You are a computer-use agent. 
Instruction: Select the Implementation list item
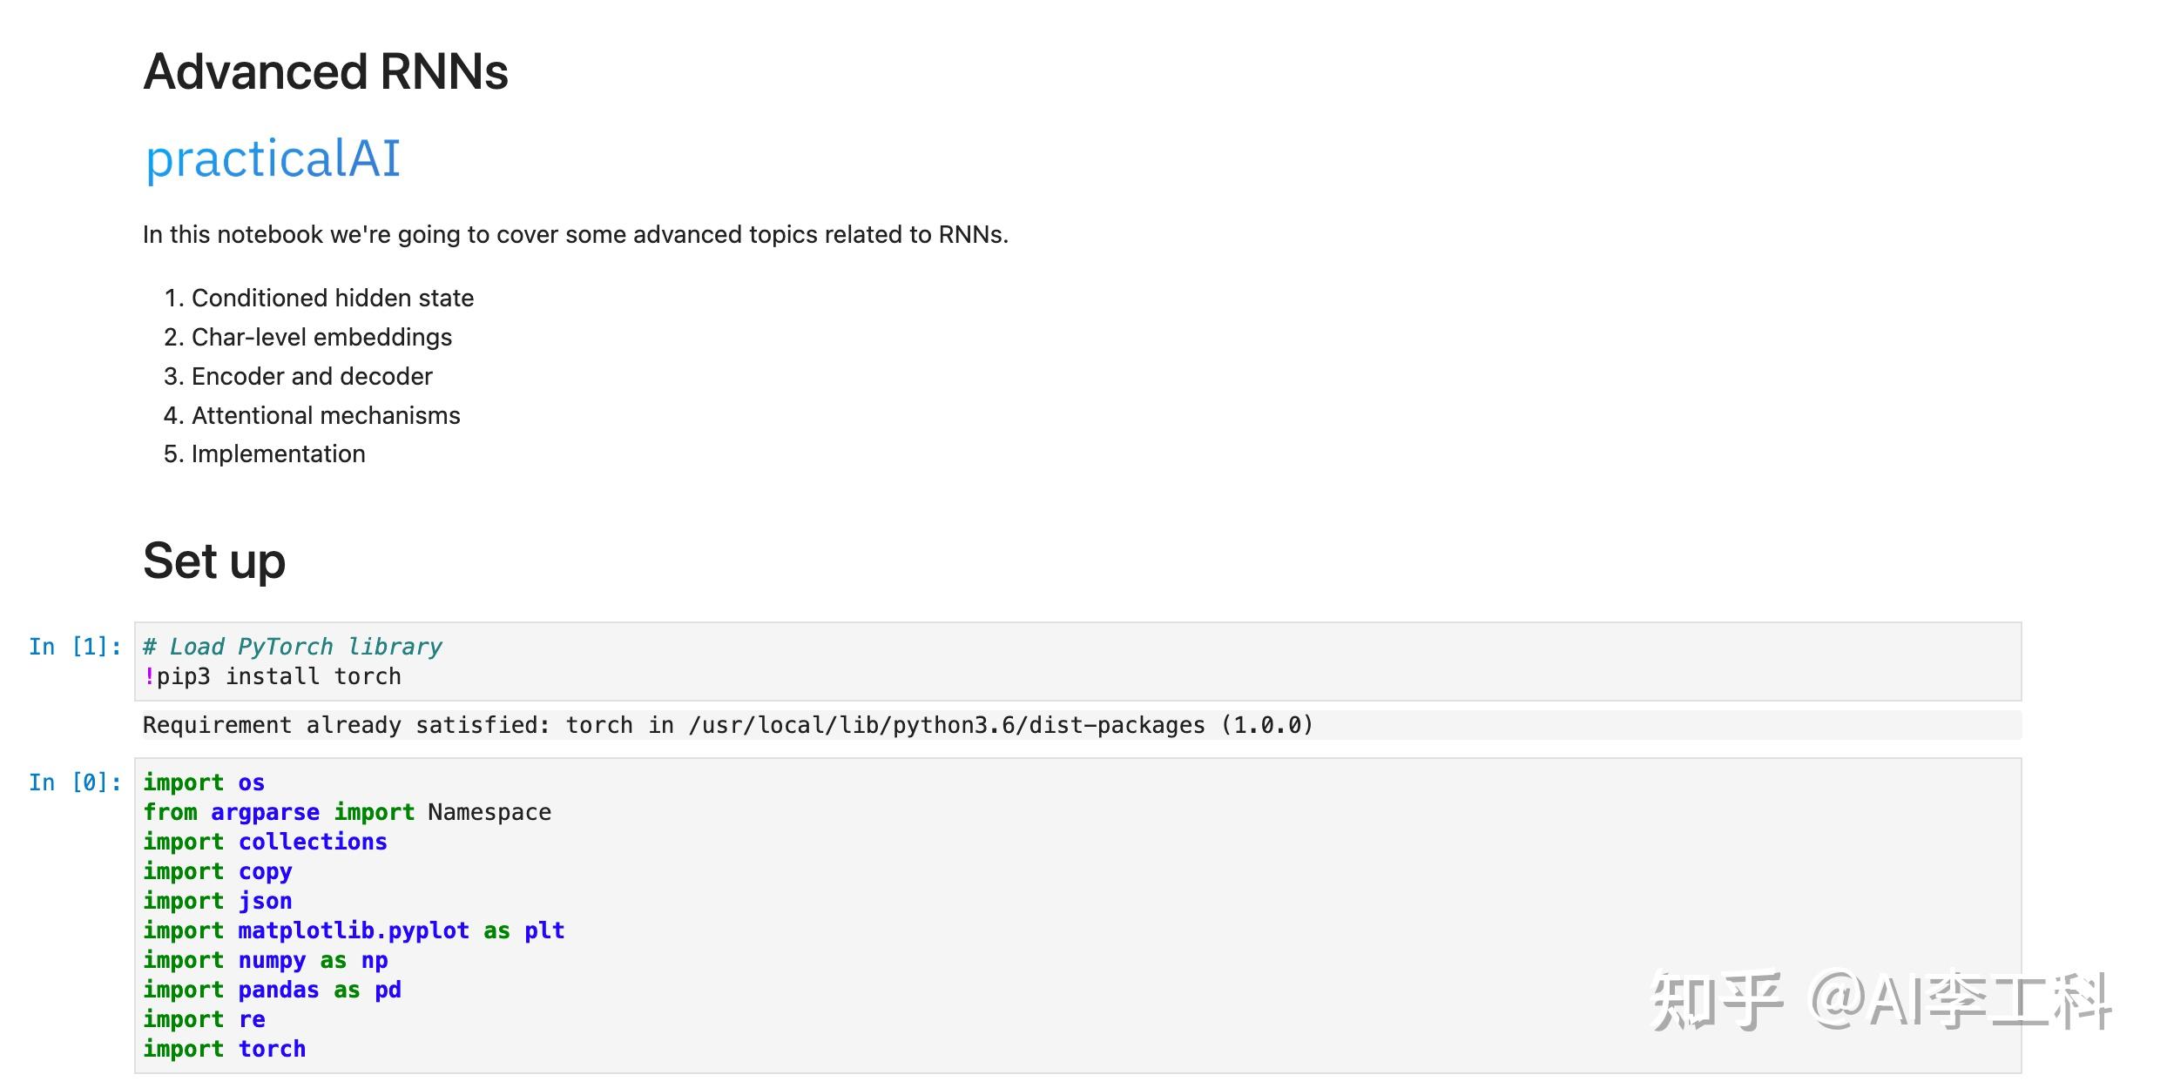pyautogui.click(x=278, y=453)
